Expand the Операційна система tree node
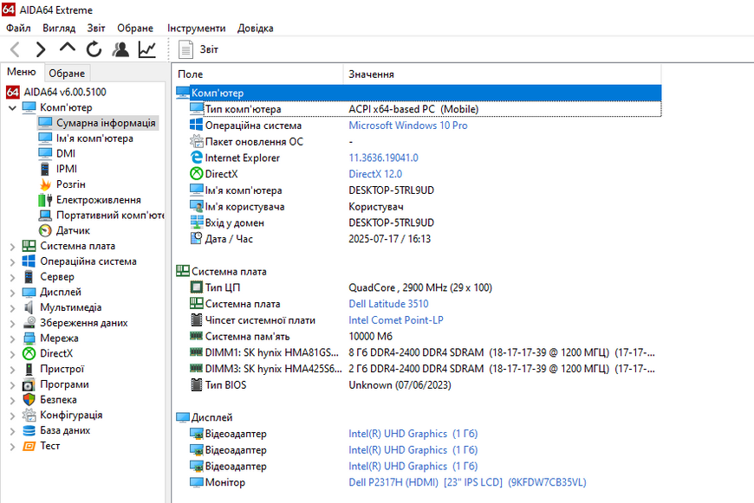The width and height of the screenshot is (754, 503). (x=12, y=261)
